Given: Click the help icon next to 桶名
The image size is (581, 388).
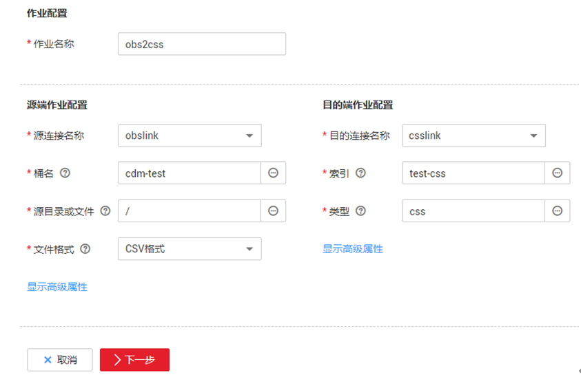Looking at the screenshot, I should click(x=65, y=173).
